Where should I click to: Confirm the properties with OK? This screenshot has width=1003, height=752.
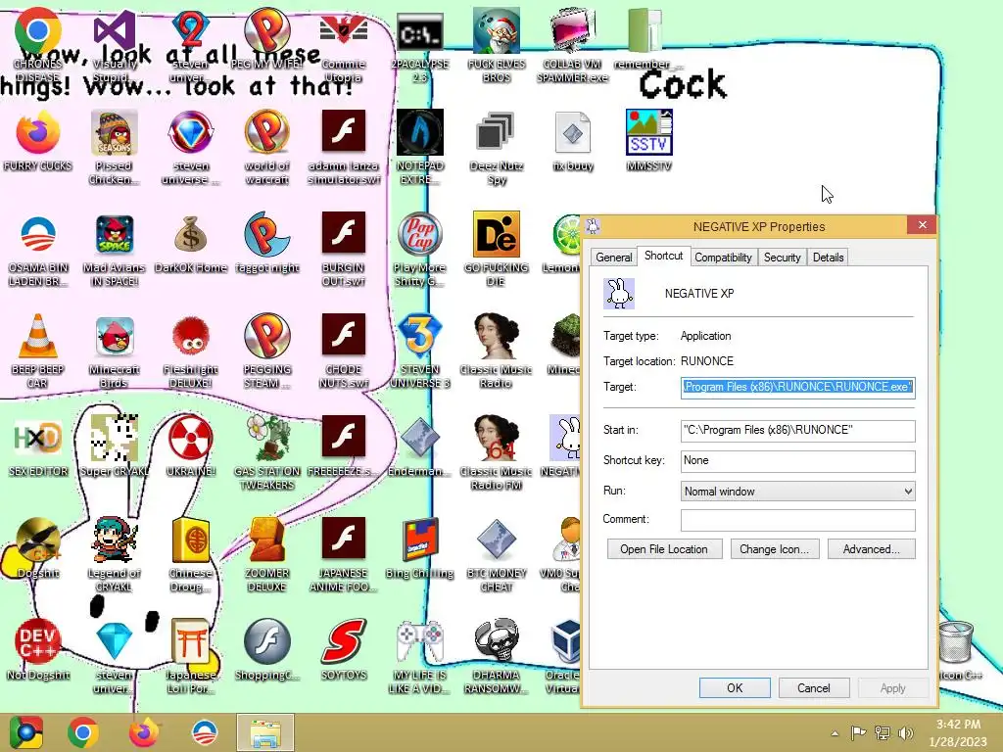point(735,688)
